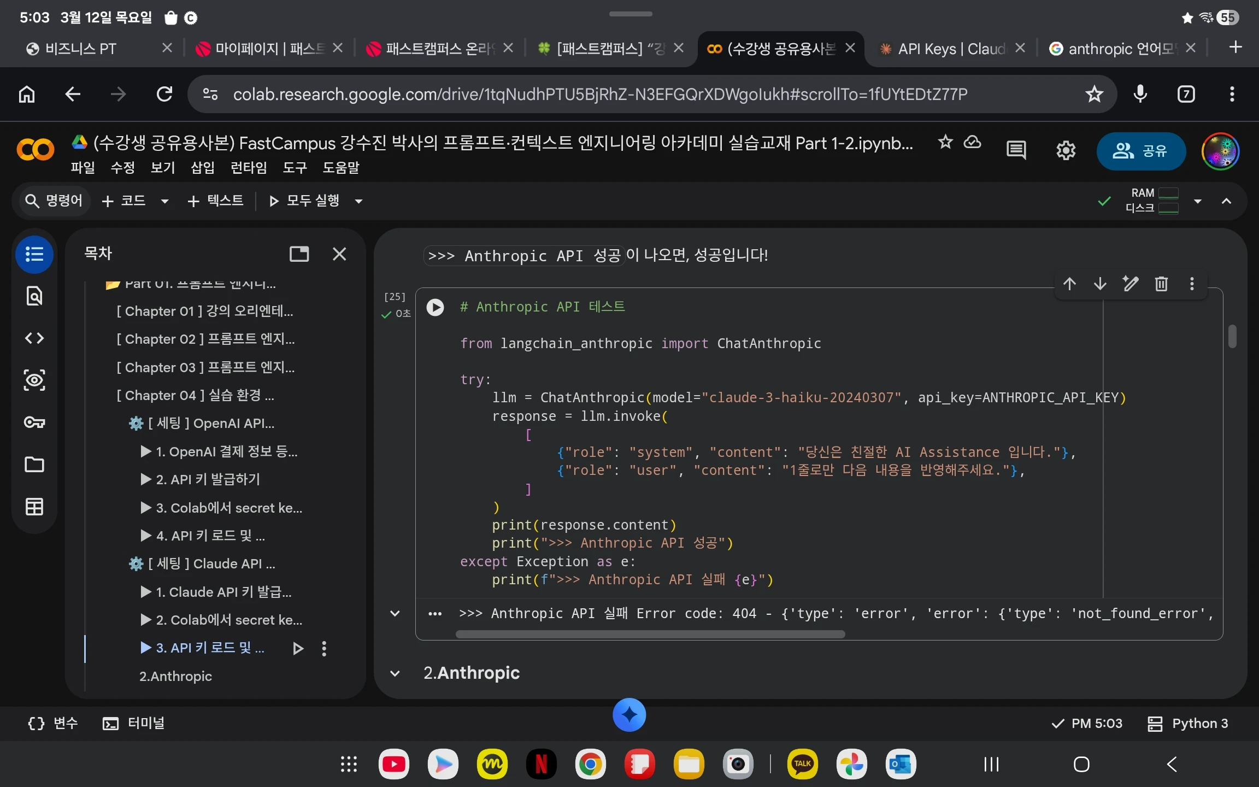Star the notebook title

pyautogui.click(x=945, y=143)
